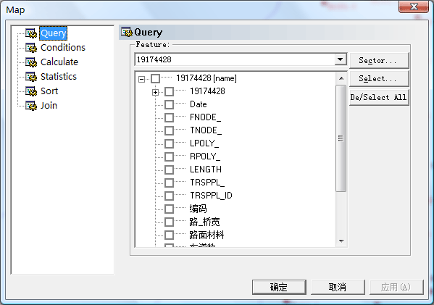Expand the 19174428 child node
The width and height of the screenshot is (434, 305).
(x=155, y=92)
